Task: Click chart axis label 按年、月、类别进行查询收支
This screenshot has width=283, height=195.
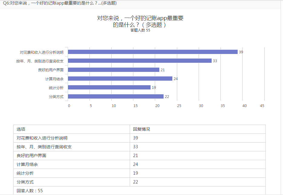Action: point(40,61)
